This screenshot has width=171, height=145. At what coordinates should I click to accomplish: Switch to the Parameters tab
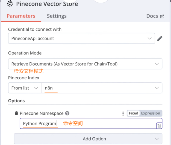21,16
